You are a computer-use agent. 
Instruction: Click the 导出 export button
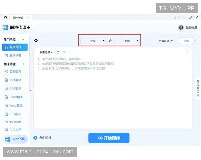(186, 41)
